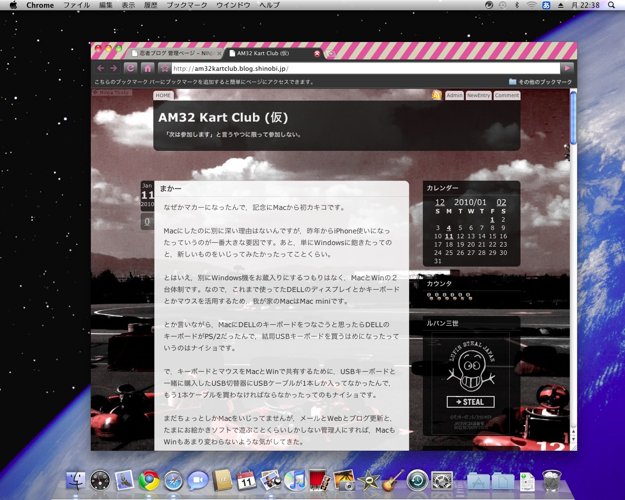625x500 pixels.
Task: Open the 表示 menu
Action: [x=128, y=5]
